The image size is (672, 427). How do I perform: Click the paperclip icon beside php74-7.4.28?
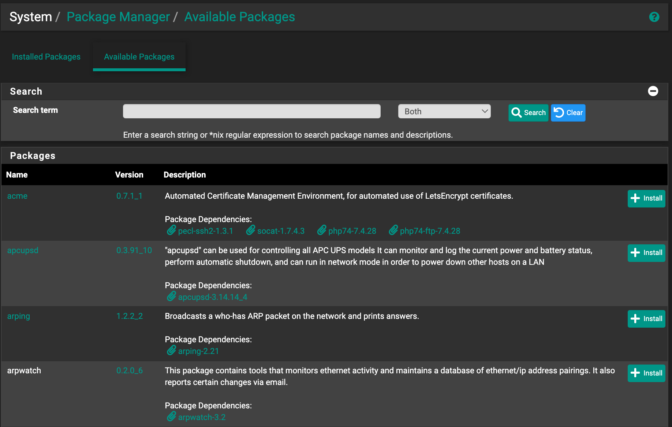tap(322, 230)
